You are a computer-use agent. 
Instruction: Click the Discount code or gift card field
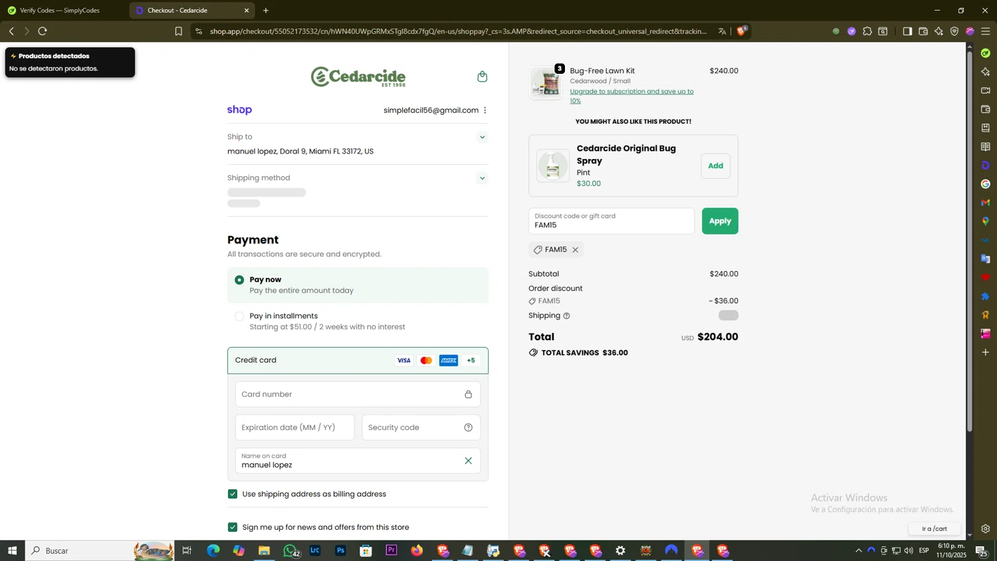click(x=611, y=221)
